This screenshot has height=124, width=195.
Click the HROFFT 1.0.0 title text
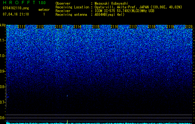coord(24,2)
